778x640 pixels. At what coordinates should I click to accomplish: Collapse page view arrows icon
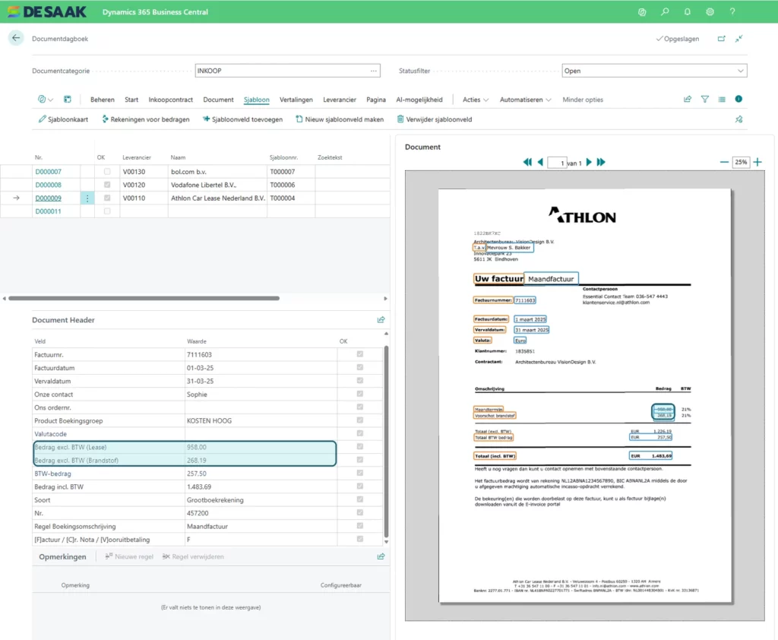(x=738, y=38)
